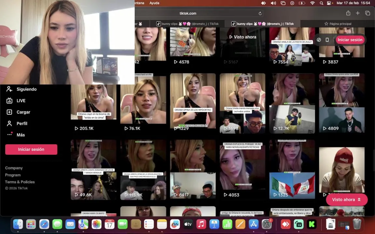Viewport: 375px width, 234px height.
Task: Open Photos from the dock
Action: pos(96,224)
